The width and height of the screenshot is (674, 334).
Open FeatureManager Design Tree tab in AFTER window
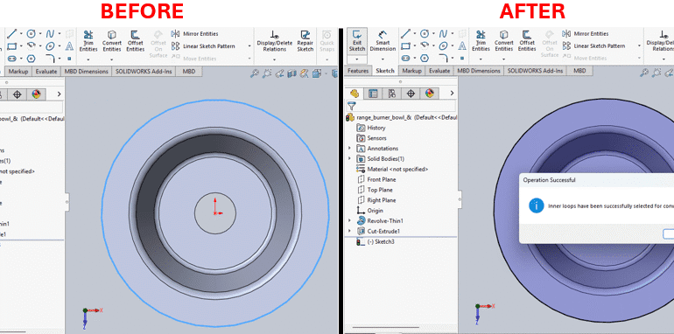pyautogui.click(x=355, y=94)
